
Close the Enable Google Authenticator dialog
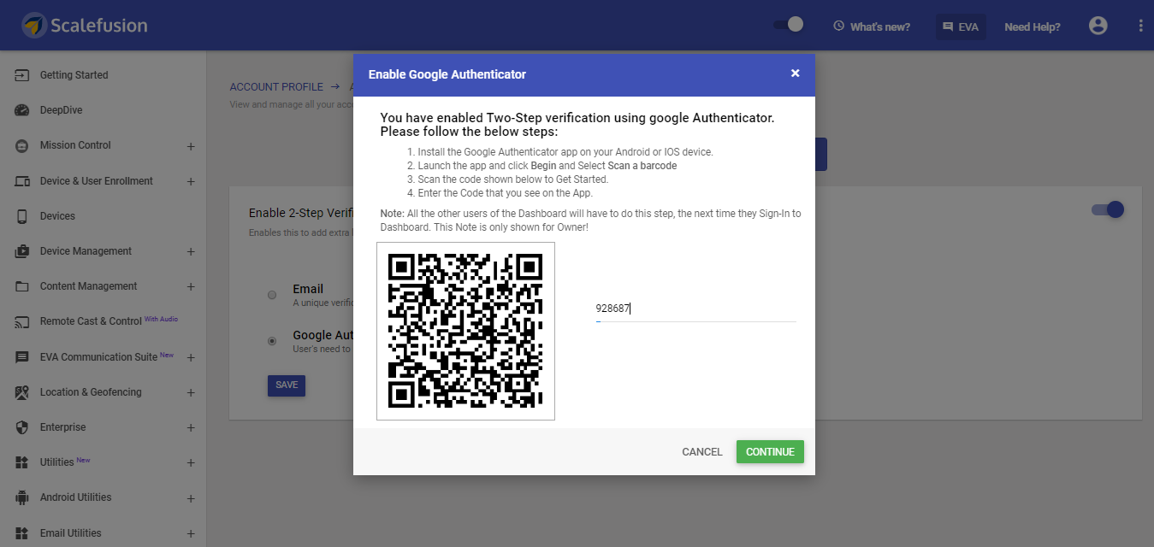795,74
